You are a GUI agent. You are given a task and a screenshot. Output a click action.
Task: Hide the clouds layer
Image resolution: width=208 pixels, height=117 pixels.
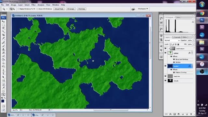click(165, 81)
